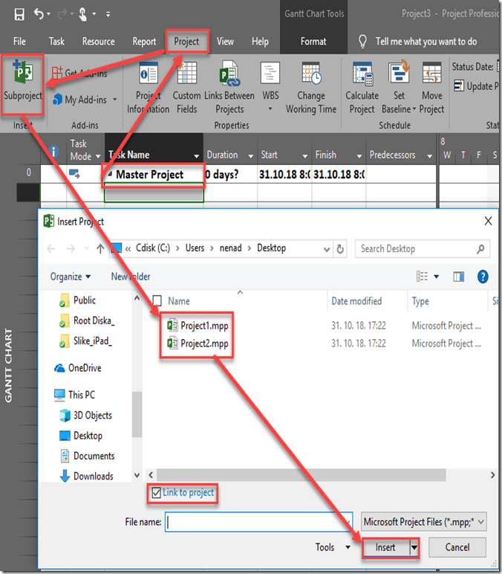This screenshot has width=502, height=574.
Task: Open Change Working Time
Action: tap(310, 77)
